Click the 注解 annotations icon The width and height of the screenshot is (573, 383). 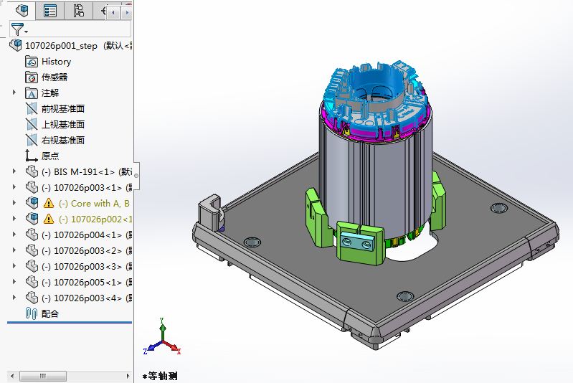click(x=32, y=93)
